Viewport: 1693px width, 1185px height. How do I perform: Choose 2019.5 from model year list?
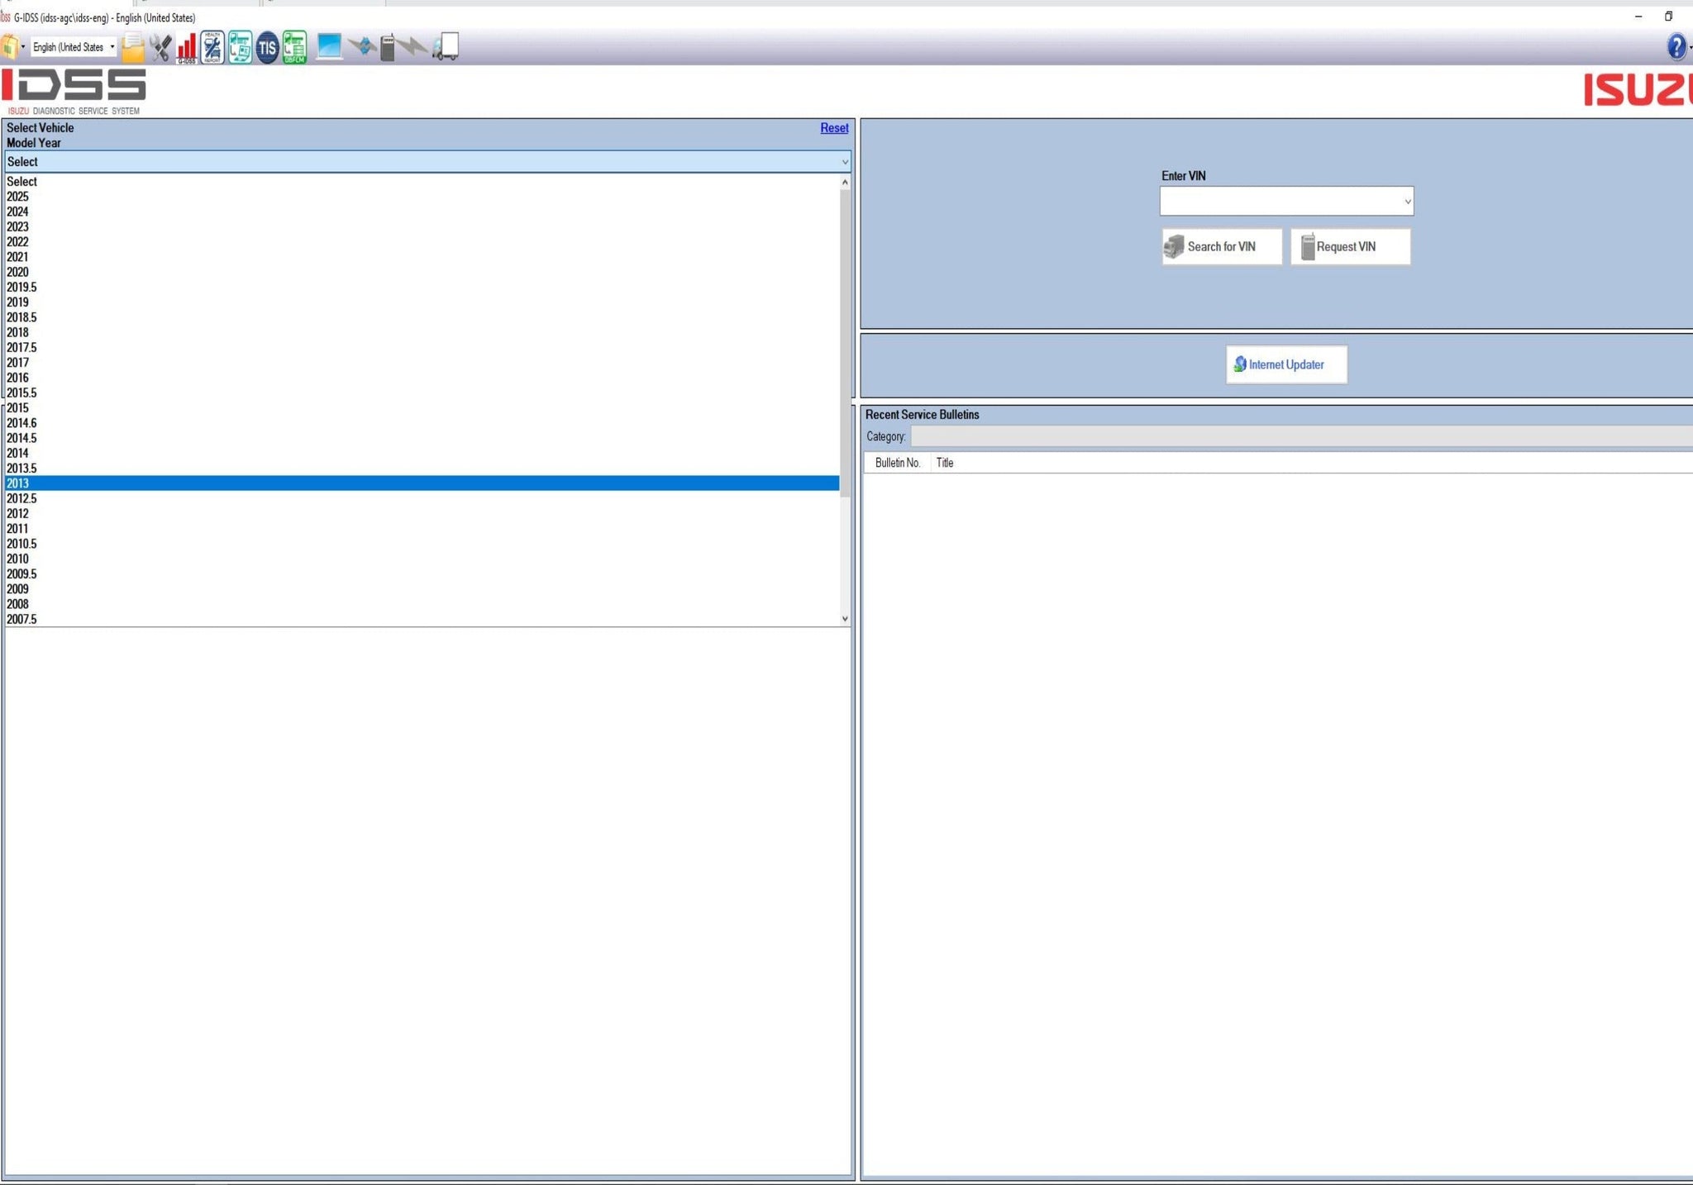[x=22, y=288]
